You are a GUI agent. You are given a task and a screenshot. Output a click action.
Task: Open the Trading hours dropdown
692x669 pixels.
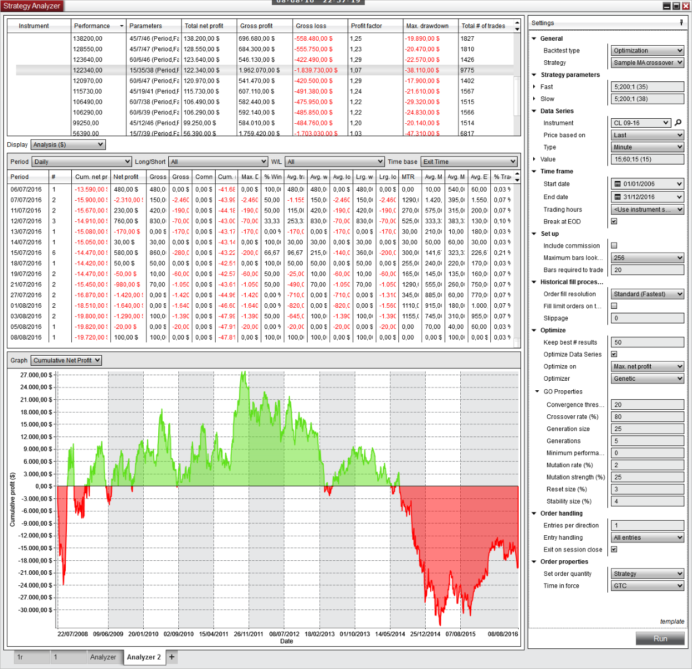pos(647,210)
